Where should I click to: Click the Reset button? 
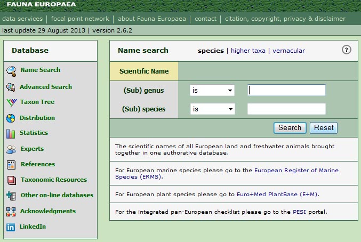tap(324, 128)
